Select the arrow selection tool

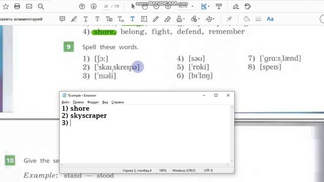[133, 7]
